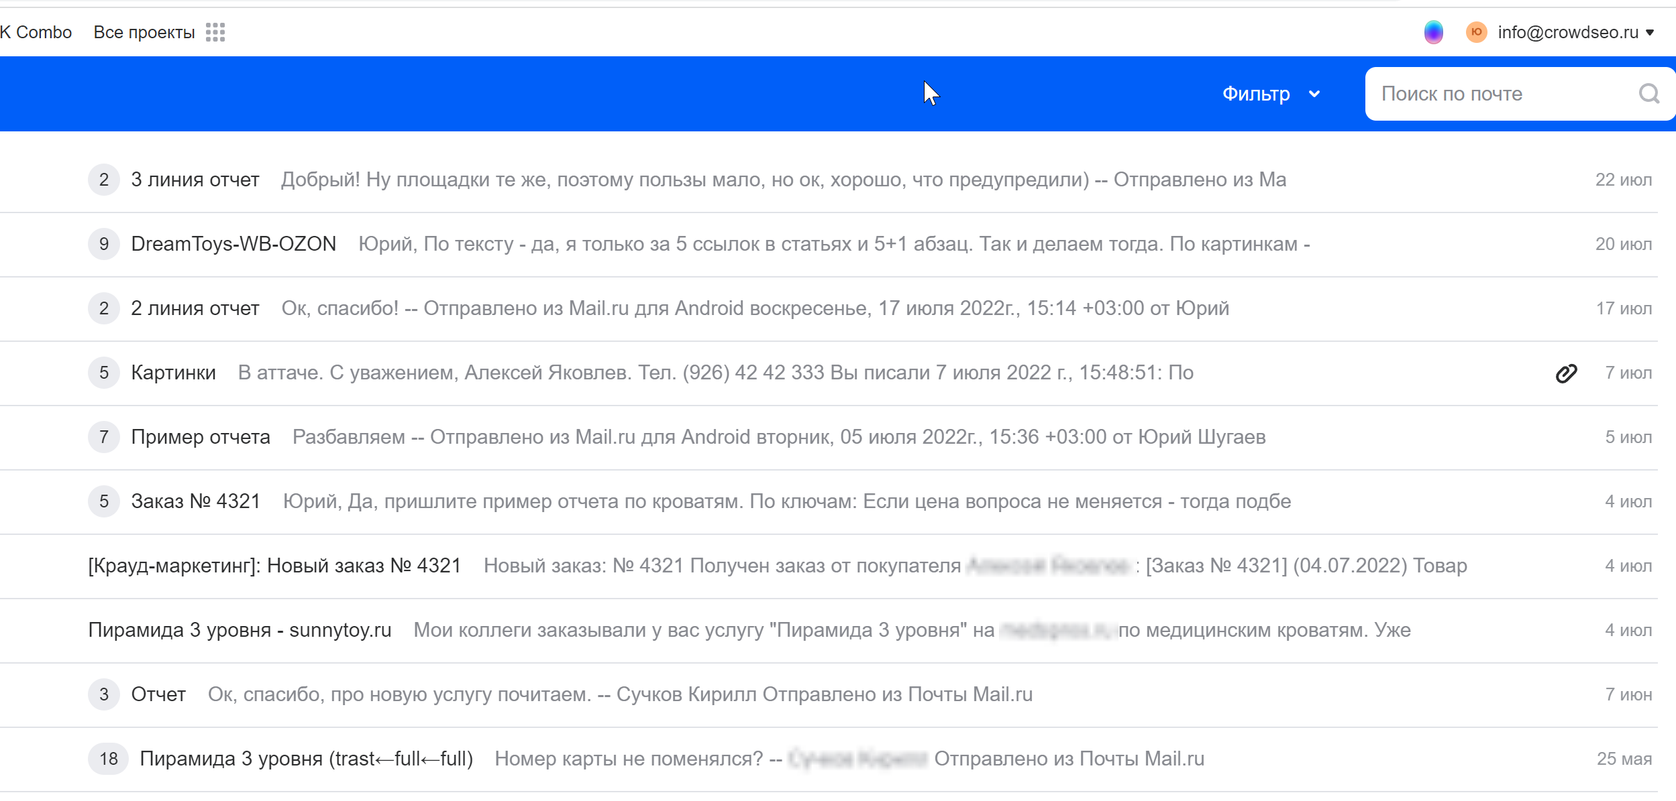
Task: Click the attachment paperclip on Картинки email
Action: [1566, 373]
